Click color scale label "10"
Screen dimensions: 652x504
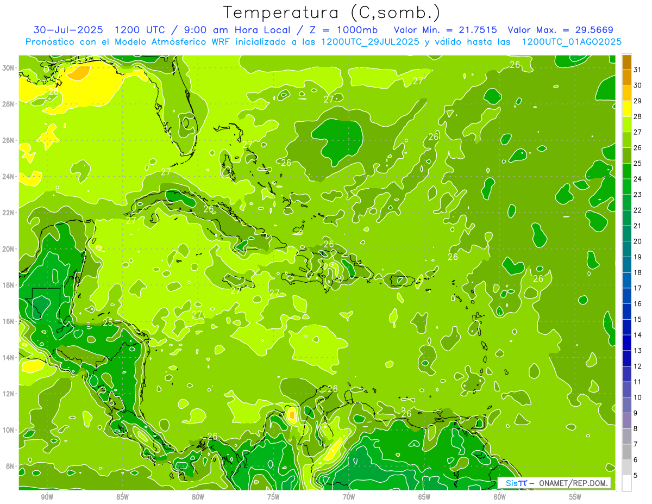coord(638,397)
